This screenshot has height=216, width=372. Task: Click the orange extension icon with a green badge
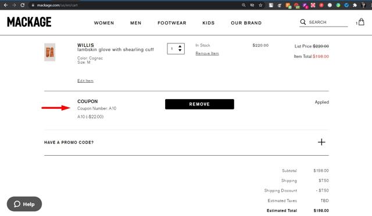pyautogui.click(x=288, y=5)
